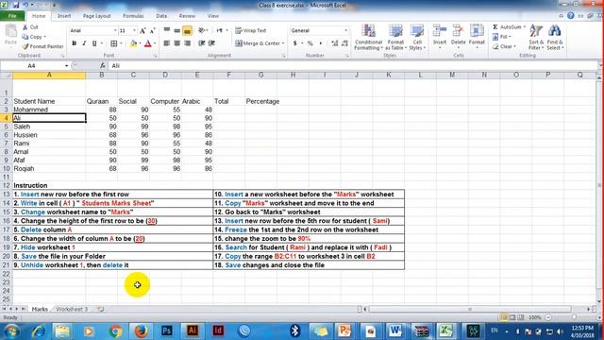Click the formula bar containing Ali
Screen dimensions: 604x340
pyautogui.click(x=352, y=65)
